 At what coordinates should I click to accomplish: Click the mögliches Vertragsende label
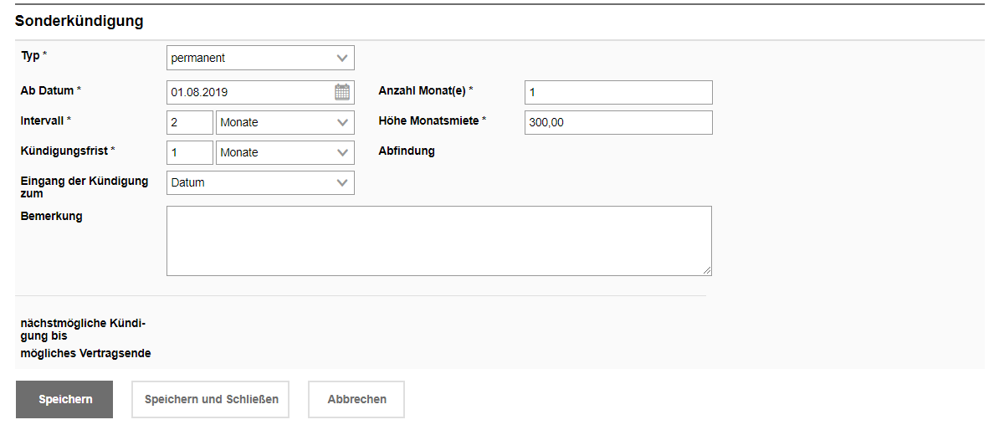(85, 353)
